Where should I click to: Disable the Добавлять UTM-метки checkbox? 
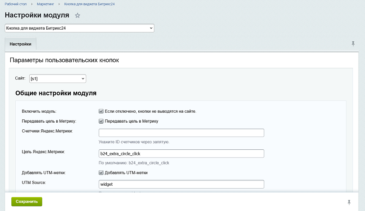(101, 173)
